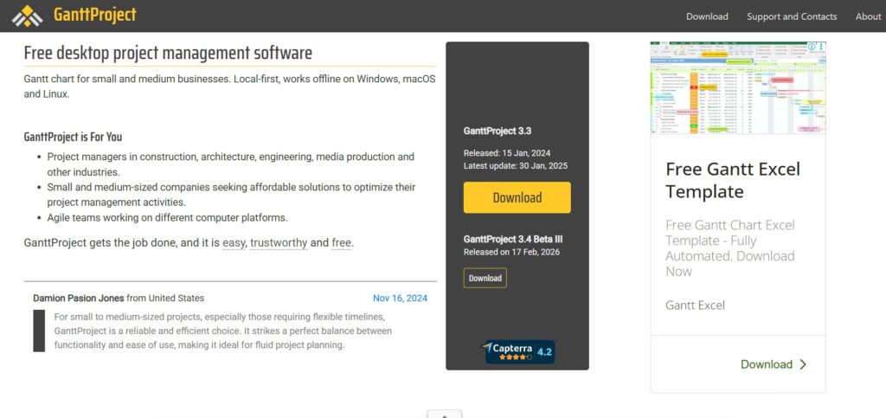Screen dimensions: 886x418
Task: Select the Gantt Excel advertiser name
Action: pyautogui.click(x=695, y=305)
